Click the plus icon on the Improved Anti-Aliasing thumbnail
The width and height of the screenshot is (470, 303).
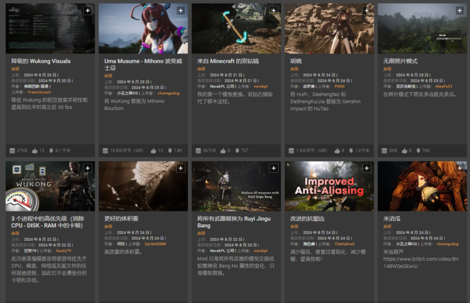click(367, 169)
